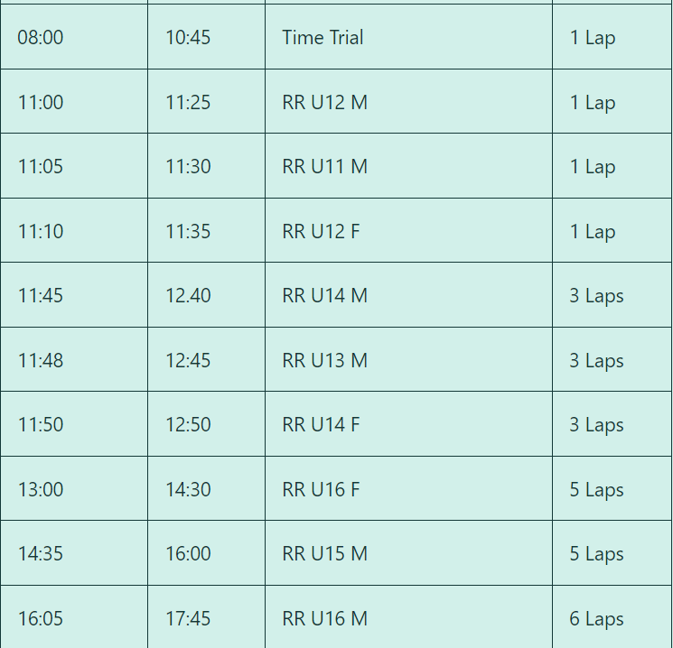Select the 6 Laps cell
The height and width of the screenshot is (648, 673).
(x=612, y=617)
